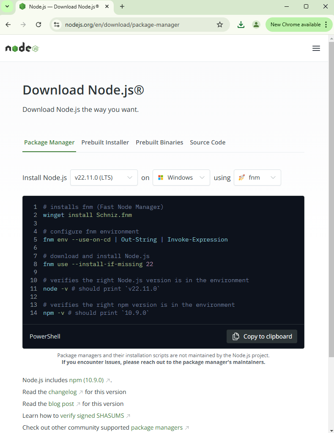This screenshot has width=334, height=433.
Task: Open the hamburger navigation menu
Action: [x=316, y=48]
